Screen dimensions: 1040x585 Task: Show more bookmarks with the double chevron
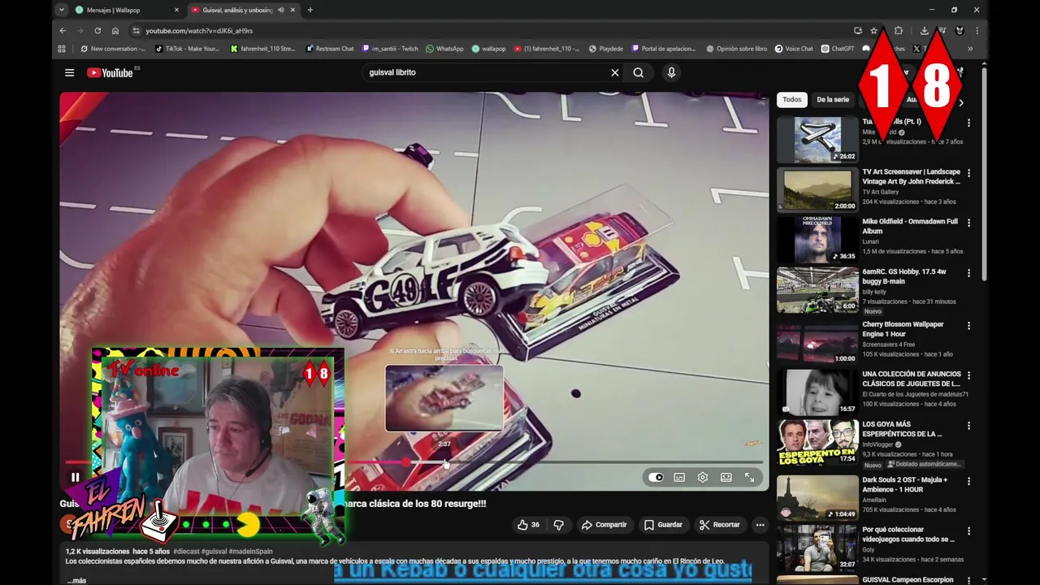pos(970,49)
